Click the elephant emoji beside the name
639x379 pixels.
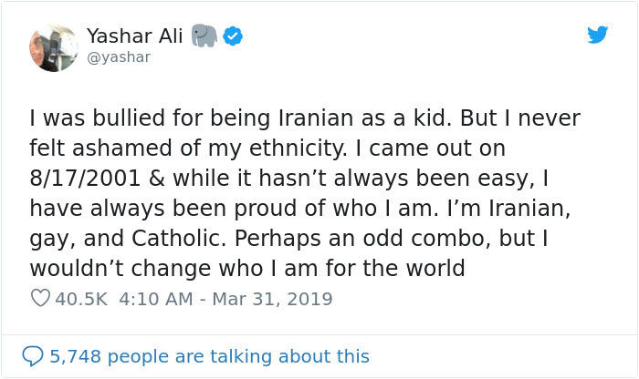pyautogui.click(x=205, y=36)
